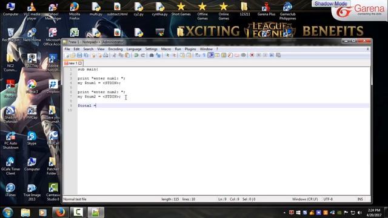Viewport: 388px width, 218px height.
Task: Open the Function List toolbar icon
Action: pos(230,55)
